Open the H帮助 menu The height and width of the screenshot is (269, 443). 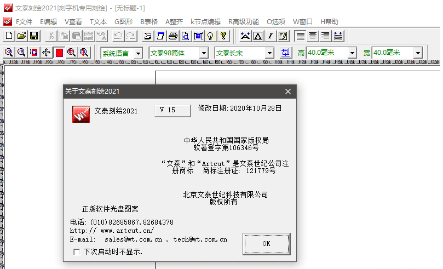(x=329, y=22)
